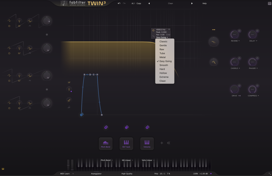
Task: Enable the Delay effect power button
Action: [257, 31]
